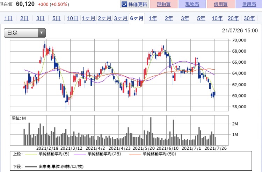Switch chart to 3年 range
Image resolution: width=262 pixels, height=172 pixels.
pos(185,18)
